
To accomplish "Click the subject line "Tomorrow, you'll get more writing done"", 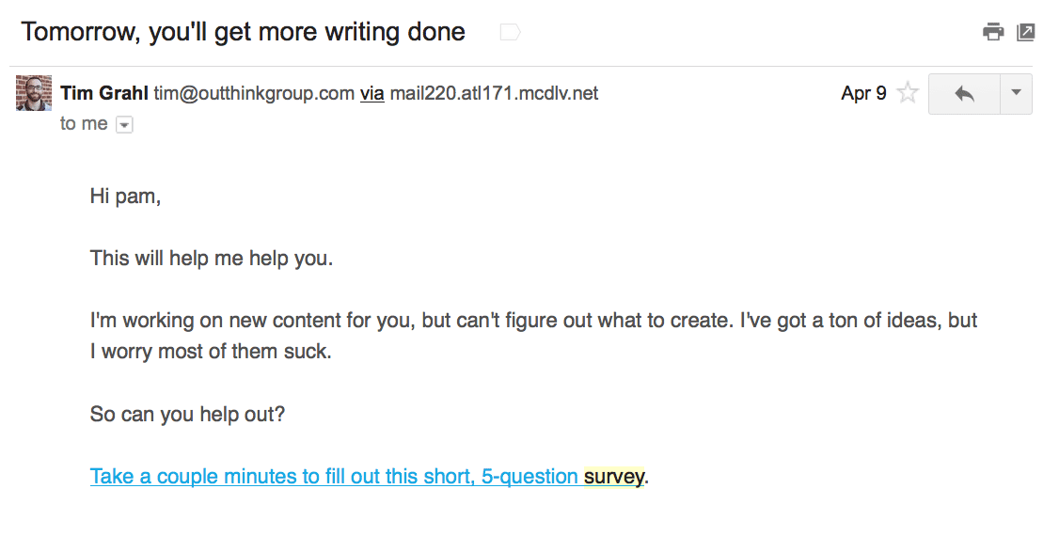I will pyautogui.click(x=244, y=32).
